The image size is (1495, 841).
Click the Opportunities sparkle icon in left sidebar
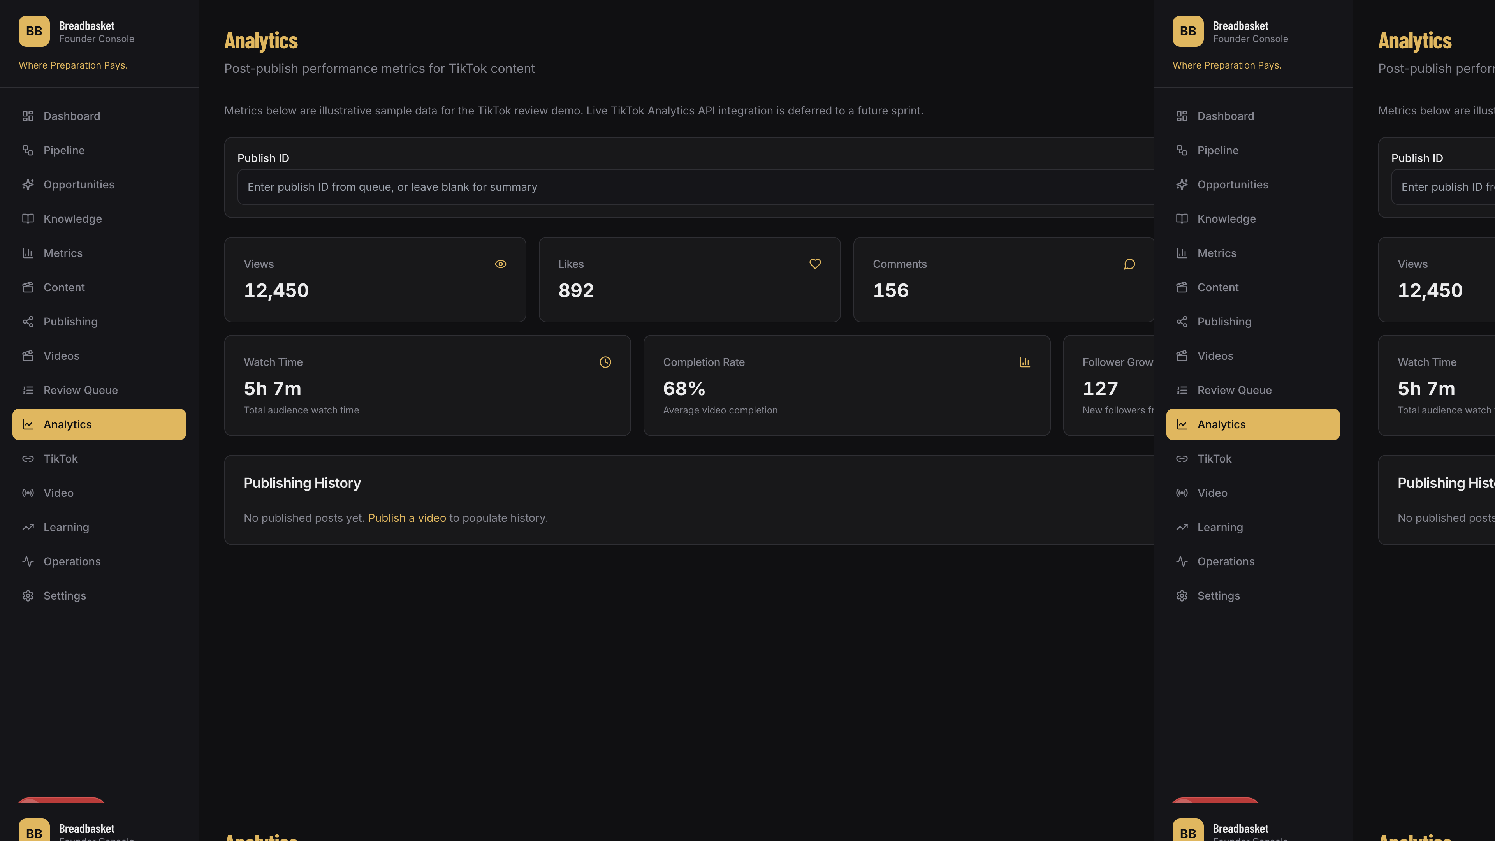pyautogui.click(x=28, y=185)
